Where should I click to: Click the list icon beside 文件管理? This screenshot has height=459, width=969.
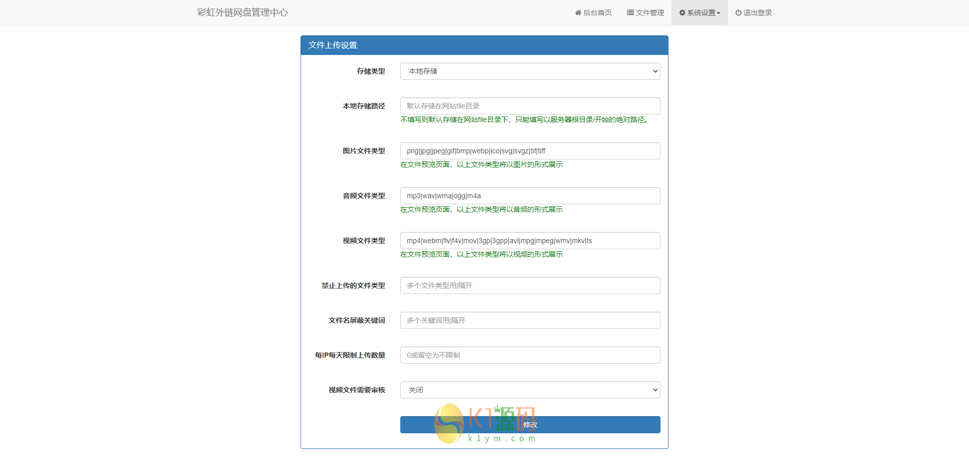630,13
